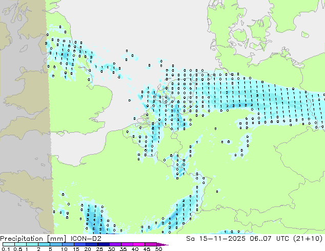Click the '35' legend value
Image resolution: width=325 pixels, height=251 pixels.
coord(123,249)
